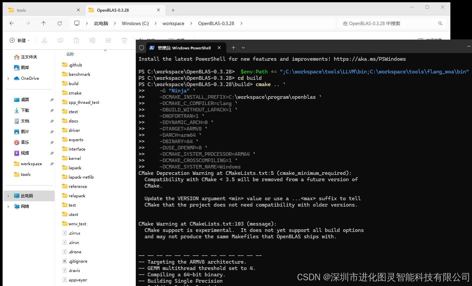The width and height of the screenshot is (472, 286).
Task: Select 图库 in navigation pane
Action: pos(25,68)
